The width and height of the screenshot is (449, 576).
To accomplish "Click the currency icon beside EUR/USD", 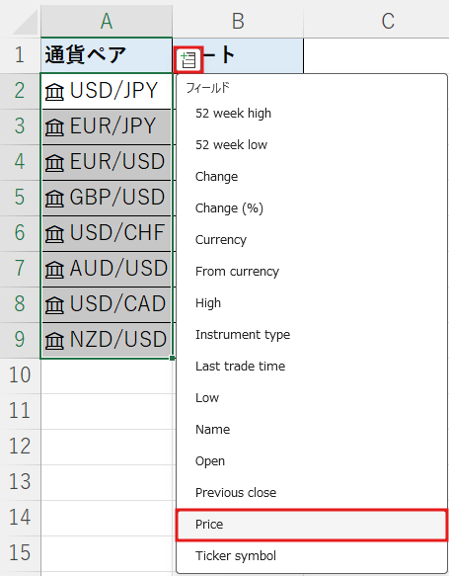I will coord(54,163).
